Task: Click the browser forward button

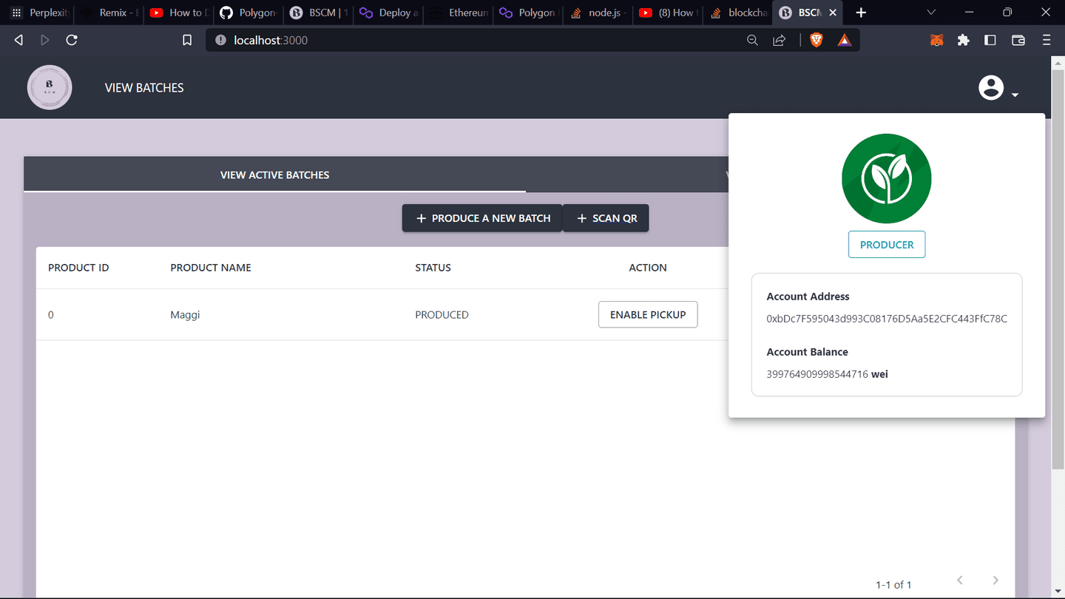Action: click(x=45, y=40)
